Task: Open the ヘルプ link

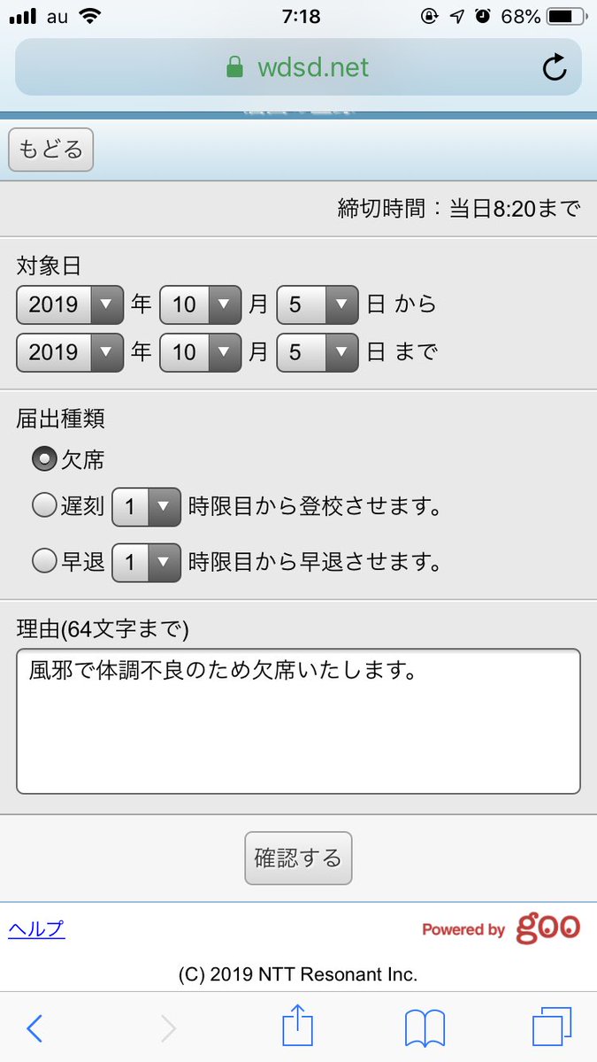Action: (36, 929)
